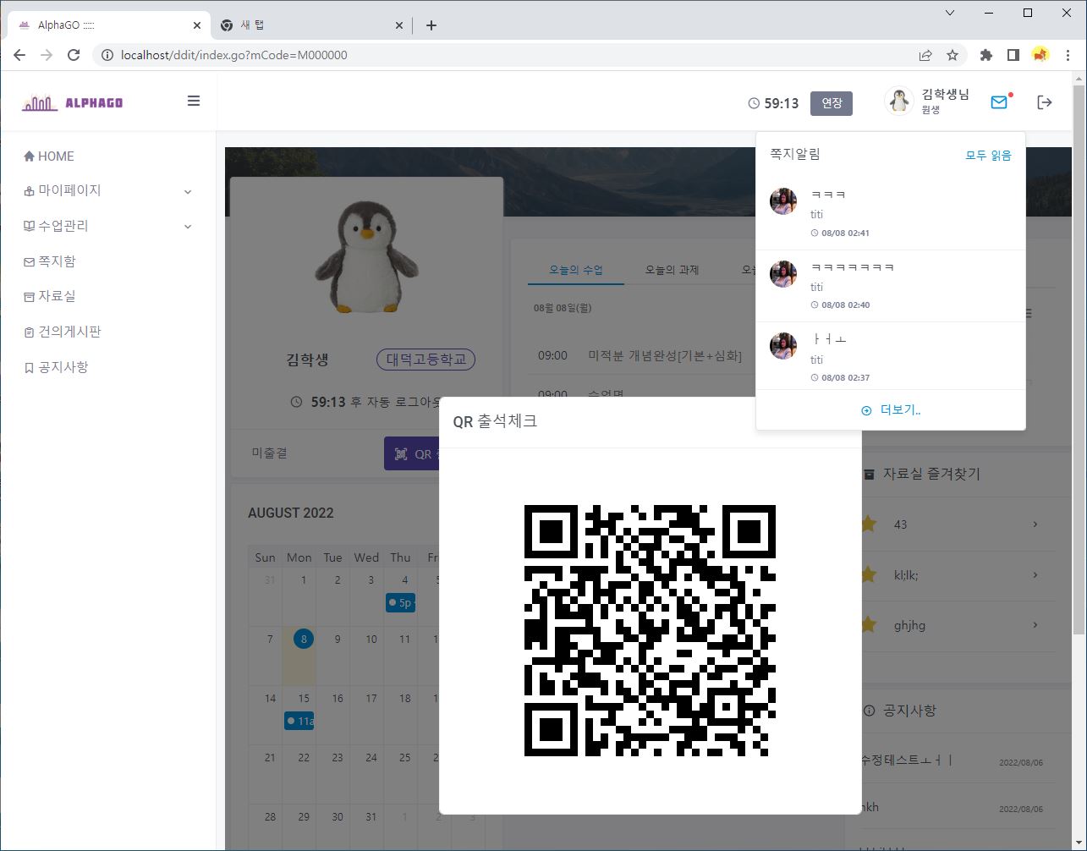Open 자료실 via its sidebar icon
Image resolution: width=1087 pixels, height=851 pixels.
(x=30, y=296)
